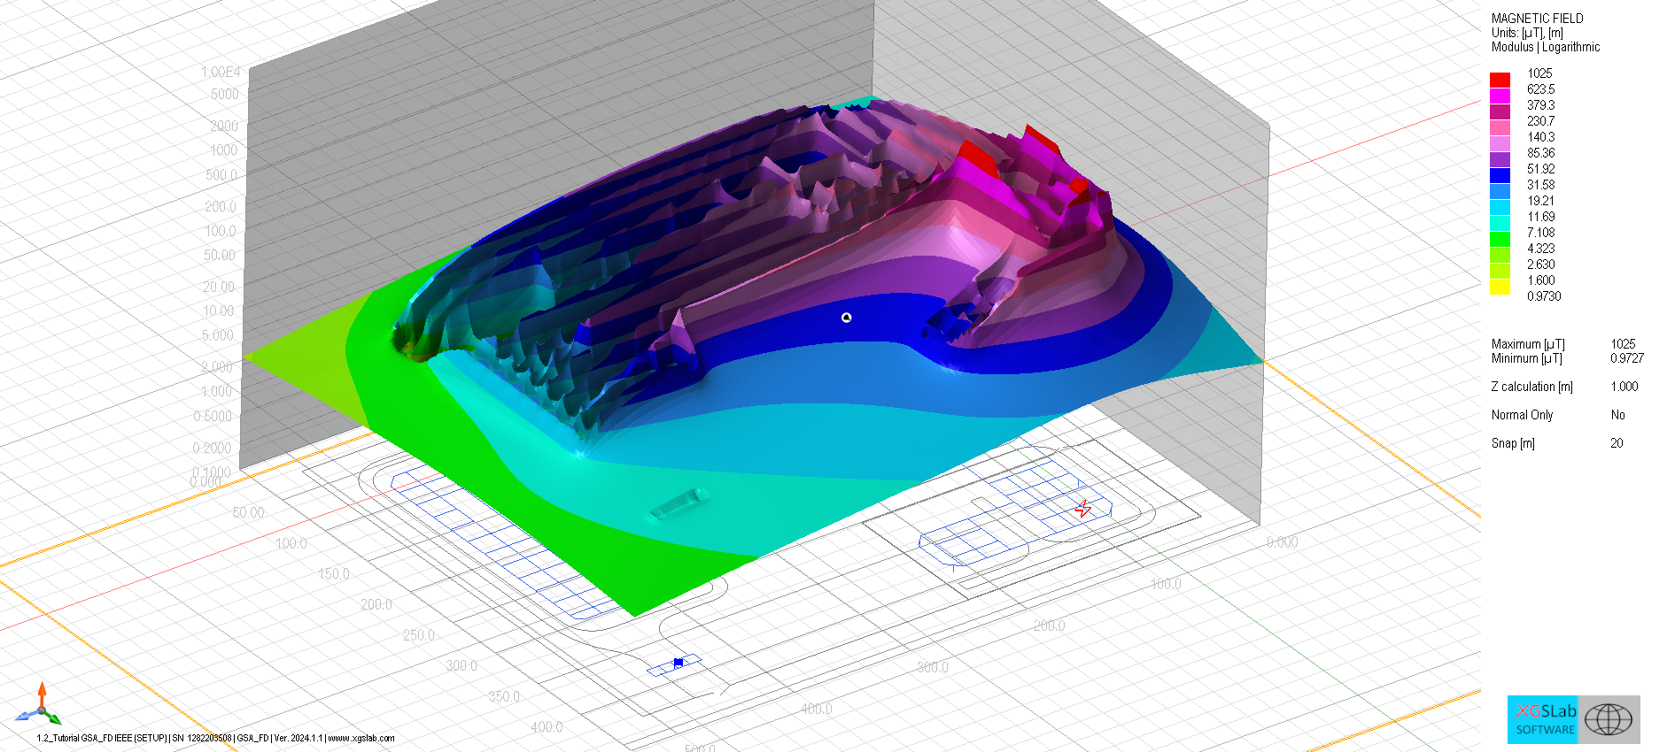Click the XYZ axis orientation triad
The height and width of the screenshot is (752, 1667).
pyautogui.click(x=39, y=705)
